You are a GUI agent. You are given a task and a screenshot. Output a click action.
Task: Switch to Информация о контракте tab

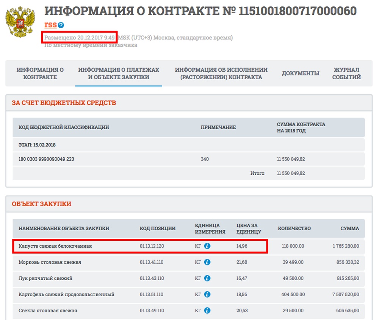(x=40, y=74)
